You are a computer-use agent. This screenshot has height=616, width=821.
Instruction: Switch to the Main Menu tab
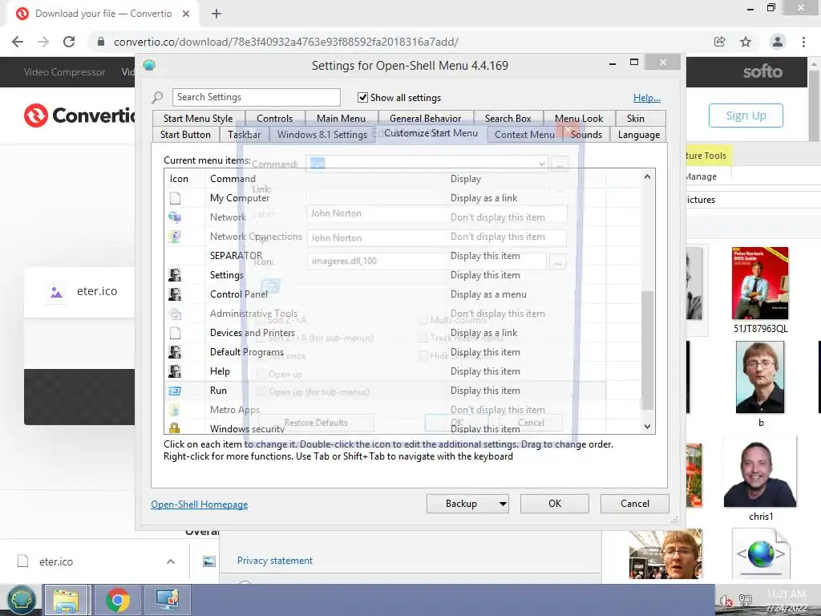click(341, 119)
